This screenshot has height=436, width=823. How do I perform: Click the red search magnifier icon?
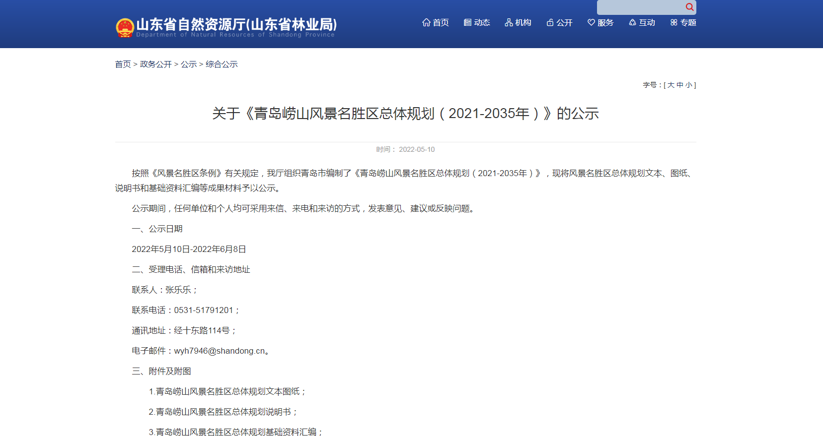[x=689, y=7]
